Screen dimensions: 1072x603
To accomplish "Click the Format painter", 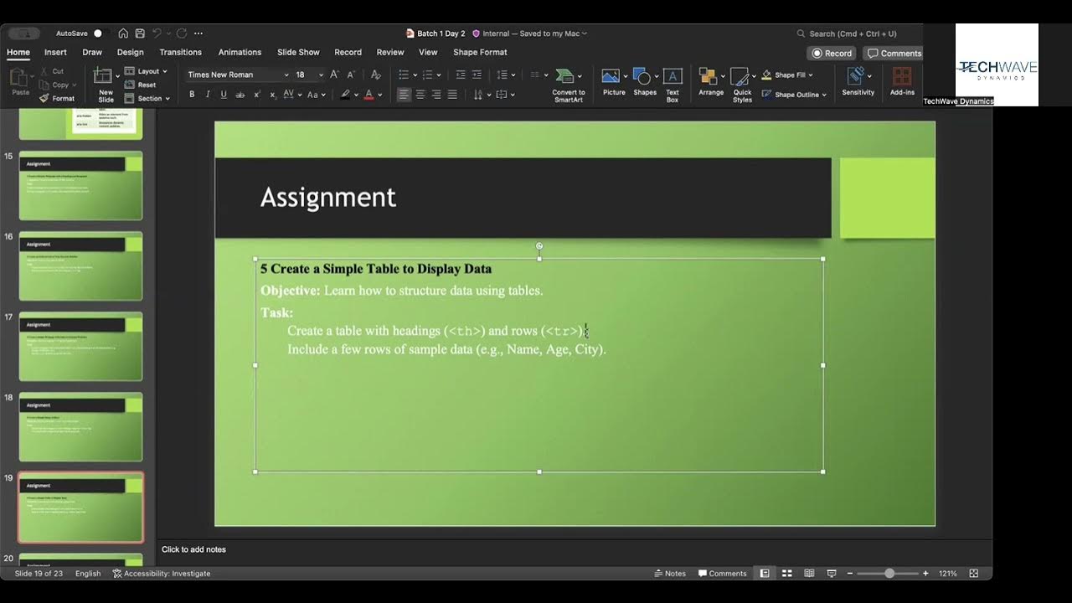I will [x=58, y=98].
